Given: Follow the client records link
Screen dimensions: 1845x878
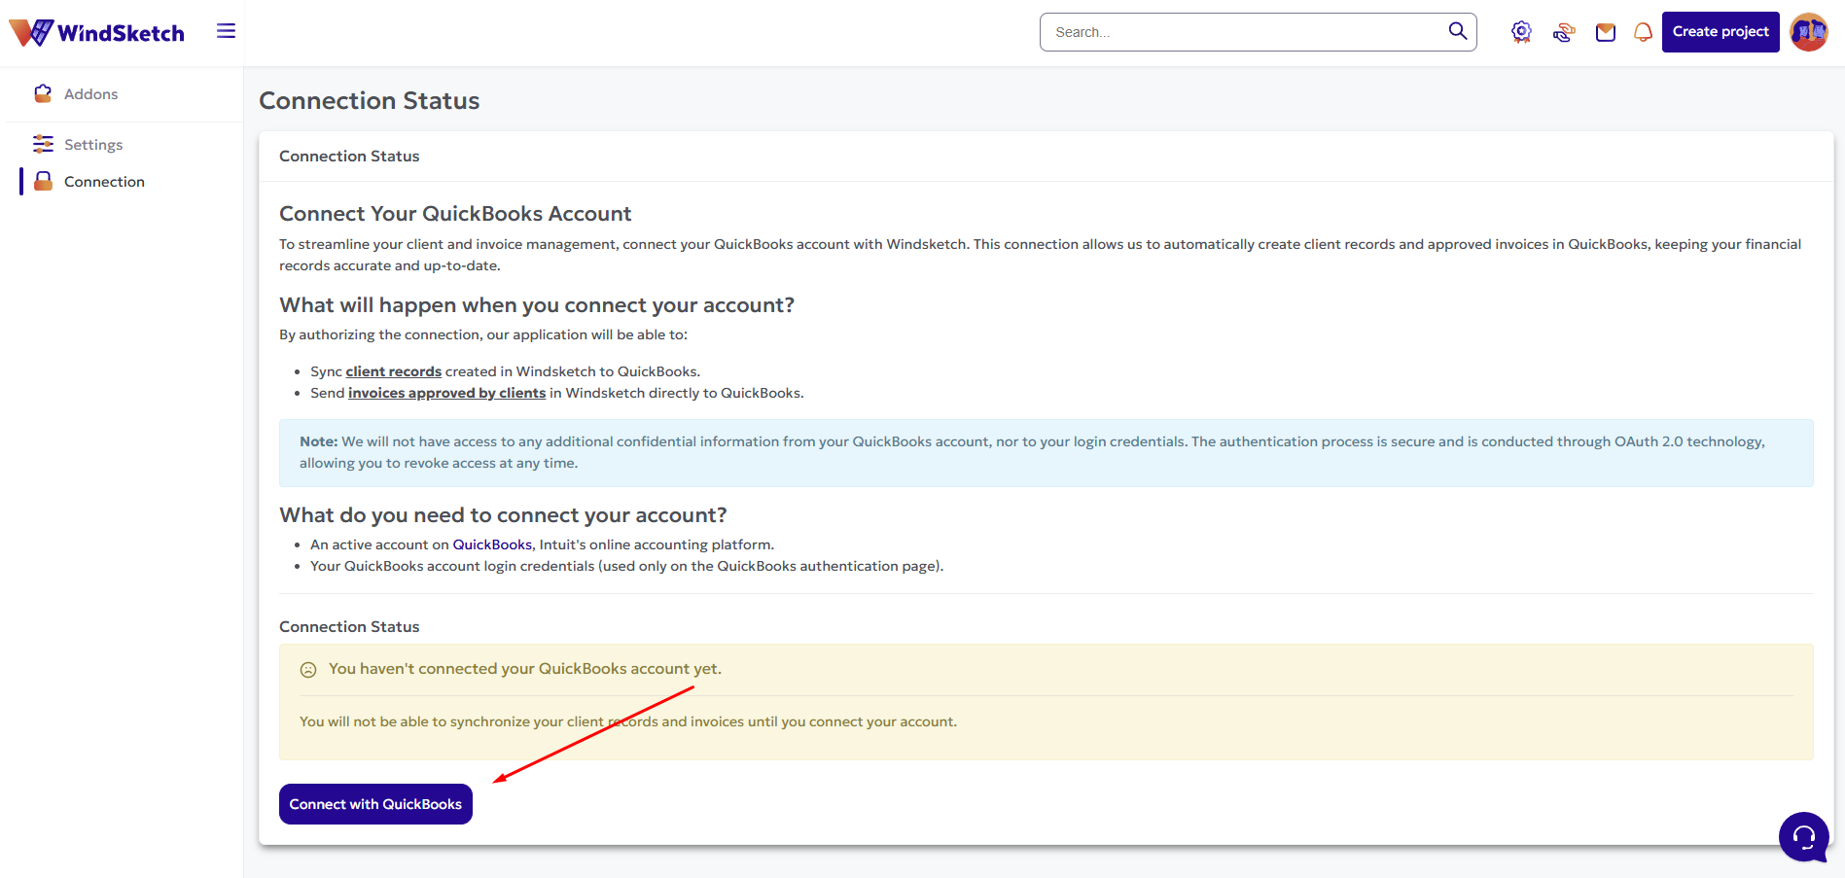Looking at the screenshot, I should pos(394,371).
